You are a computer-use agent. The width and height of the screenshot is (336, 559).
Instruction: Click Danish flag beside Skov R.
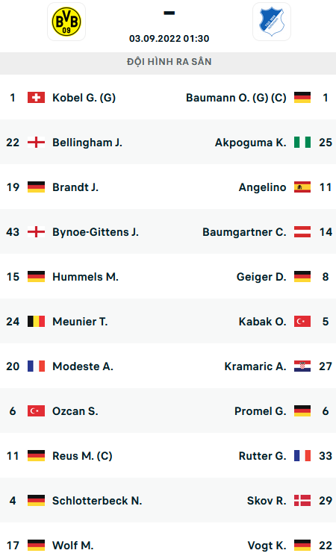pyautogui.click(x=302, y=501)
